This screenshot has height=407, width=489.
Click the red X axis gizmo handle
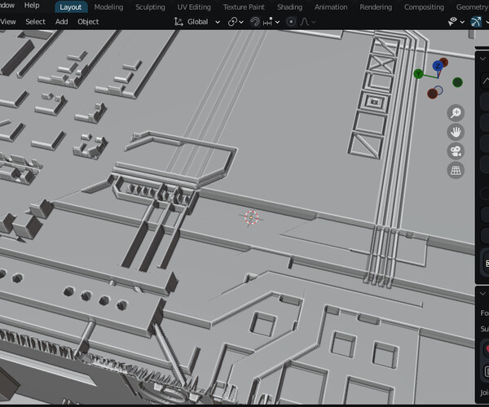(x=444, y=63)
